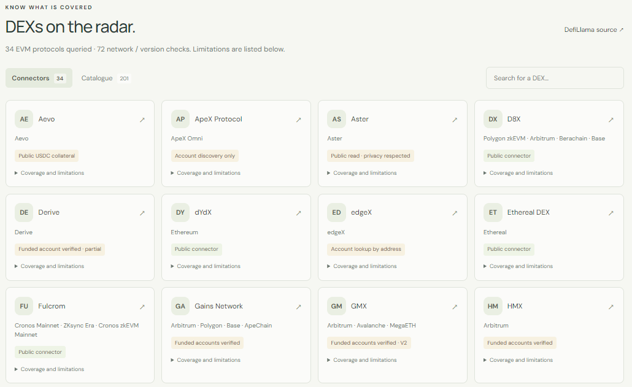Screen dimensions: 632x387
Task: Expand Gains Network coverage and limitations
Action: 206,360
